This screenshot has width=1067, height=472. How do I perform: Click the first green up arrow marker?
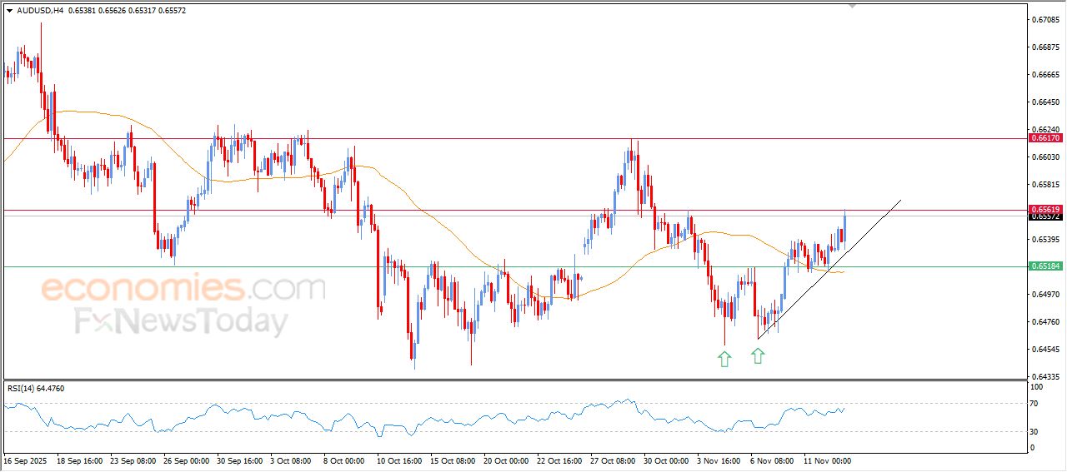(x=724, y=359)
